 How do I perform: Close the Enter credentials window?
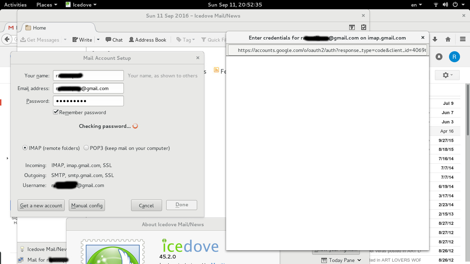423,38
